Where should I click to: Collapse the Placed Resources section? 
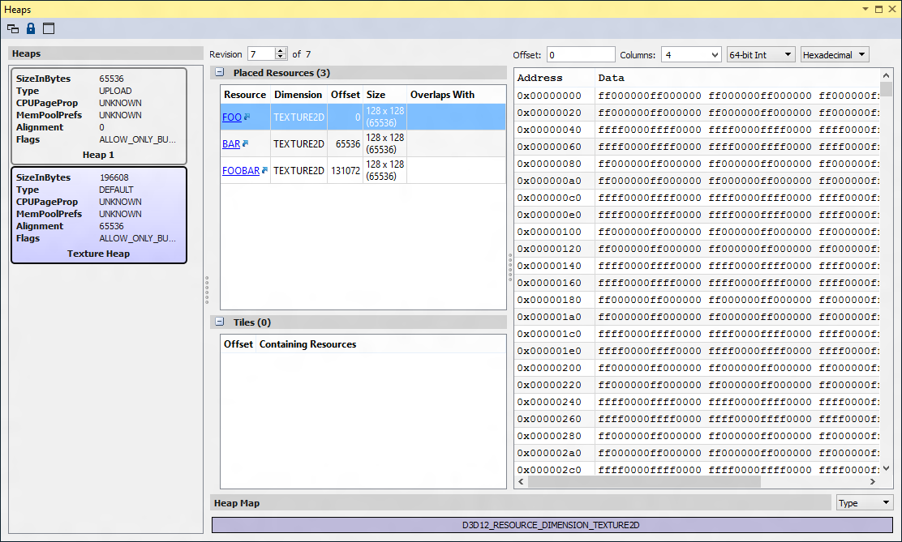pyautogui.click(x=220, y=73)
